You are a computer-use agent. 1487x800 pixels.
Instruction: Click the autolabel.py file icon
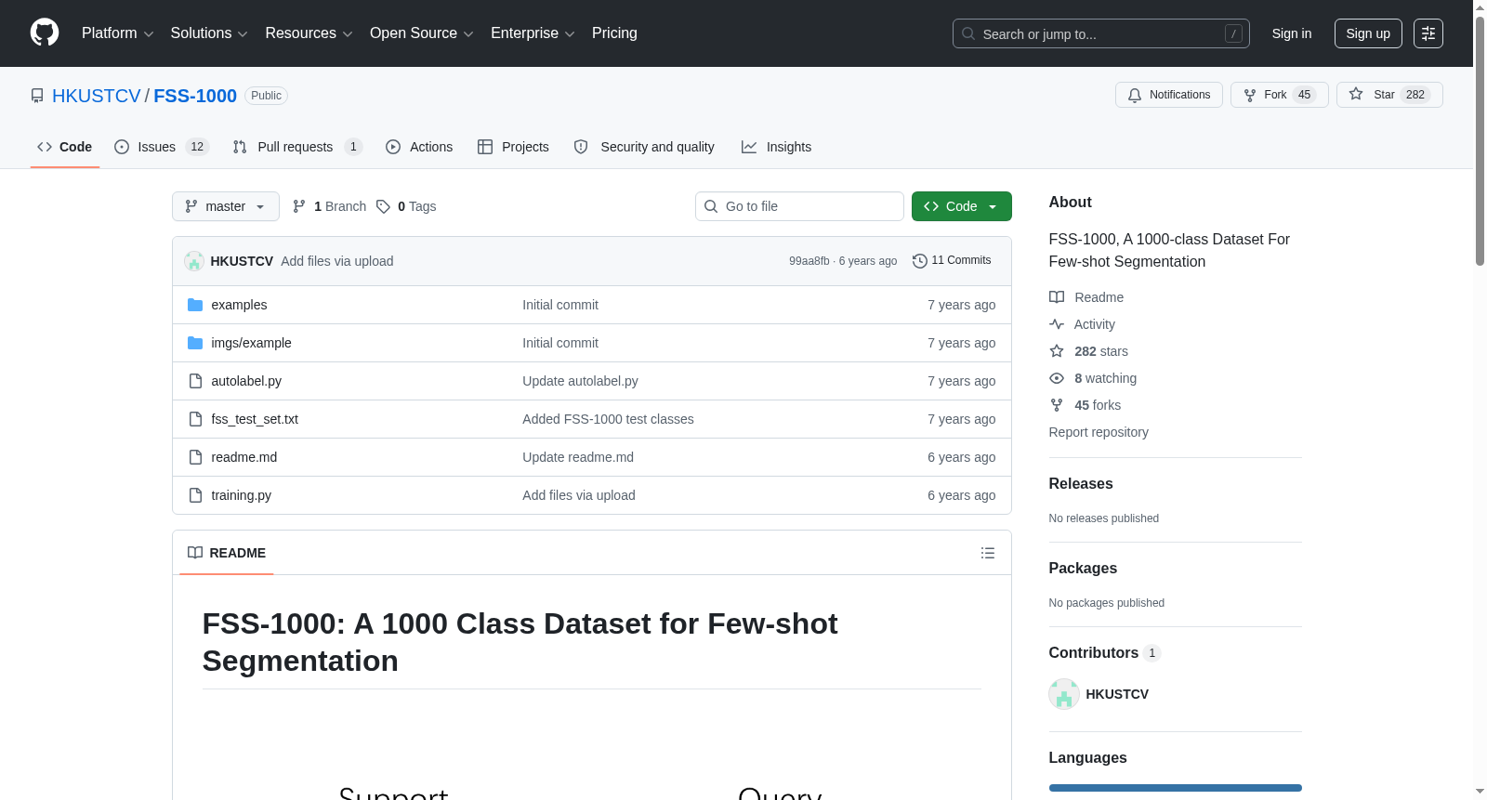pyautogui.click(x=195, y=381)
